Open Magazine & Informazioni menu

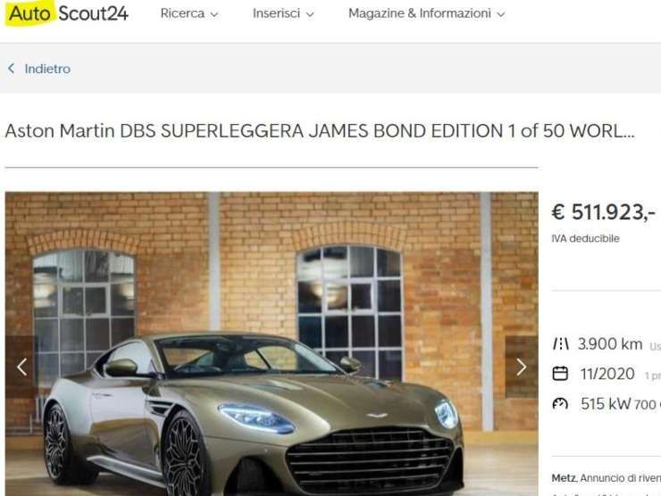point(426,13)
